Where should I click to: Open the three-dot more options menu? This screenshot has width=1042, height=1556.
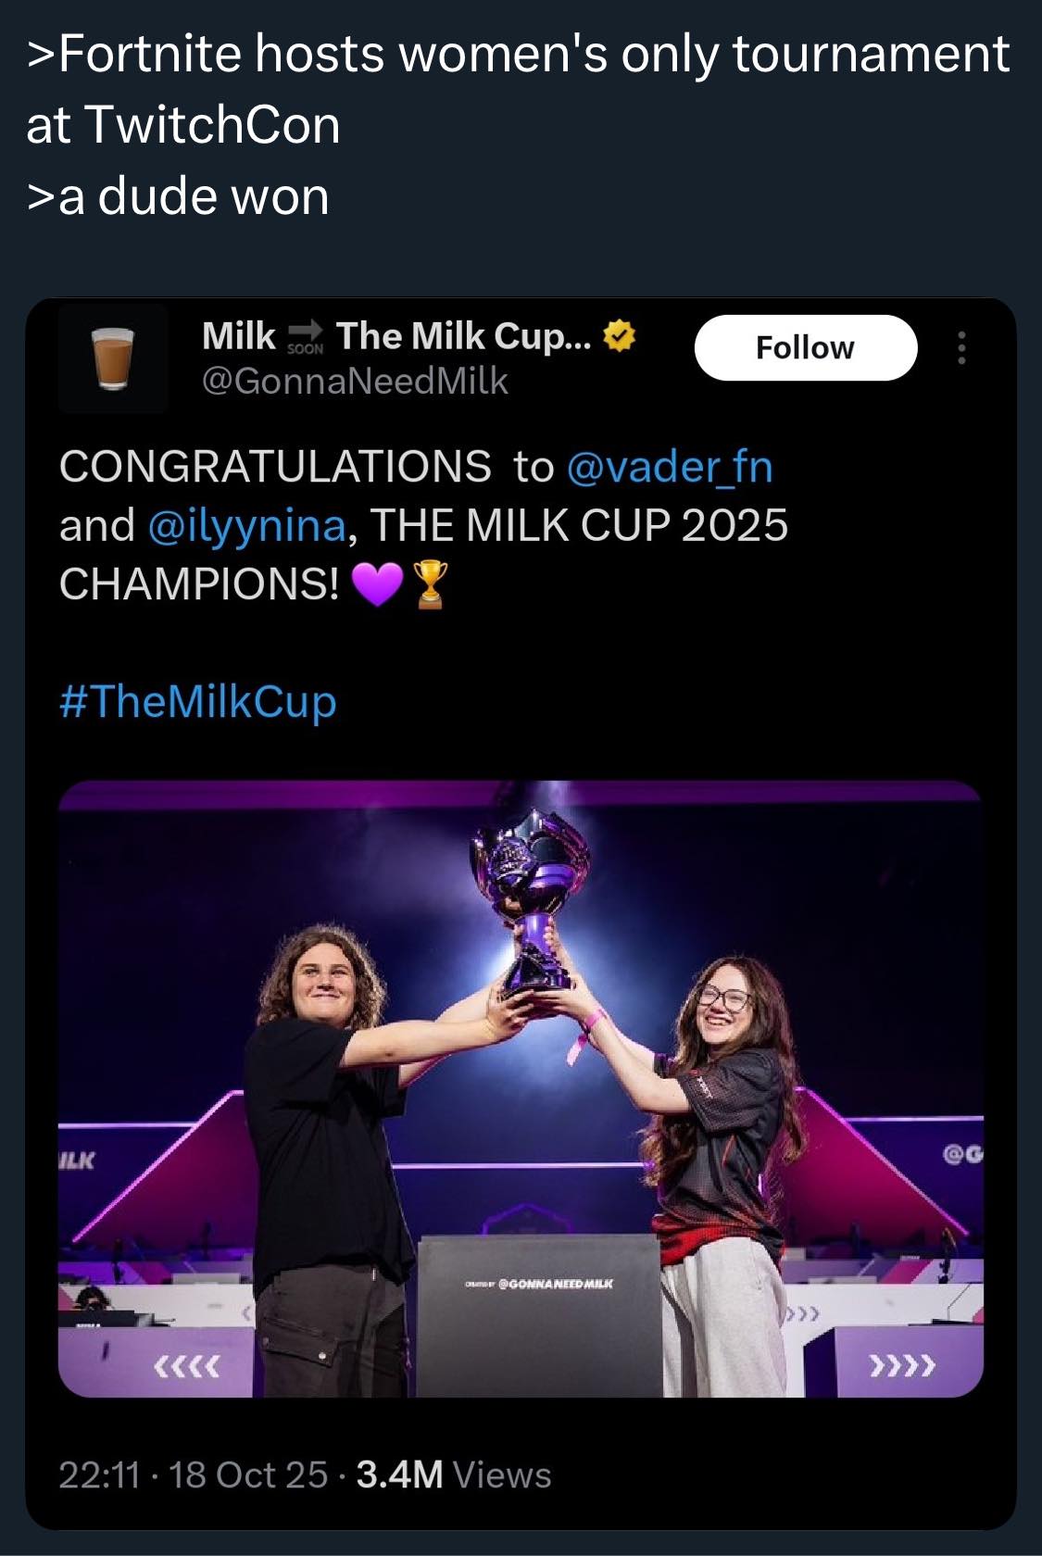click(961, 348)
